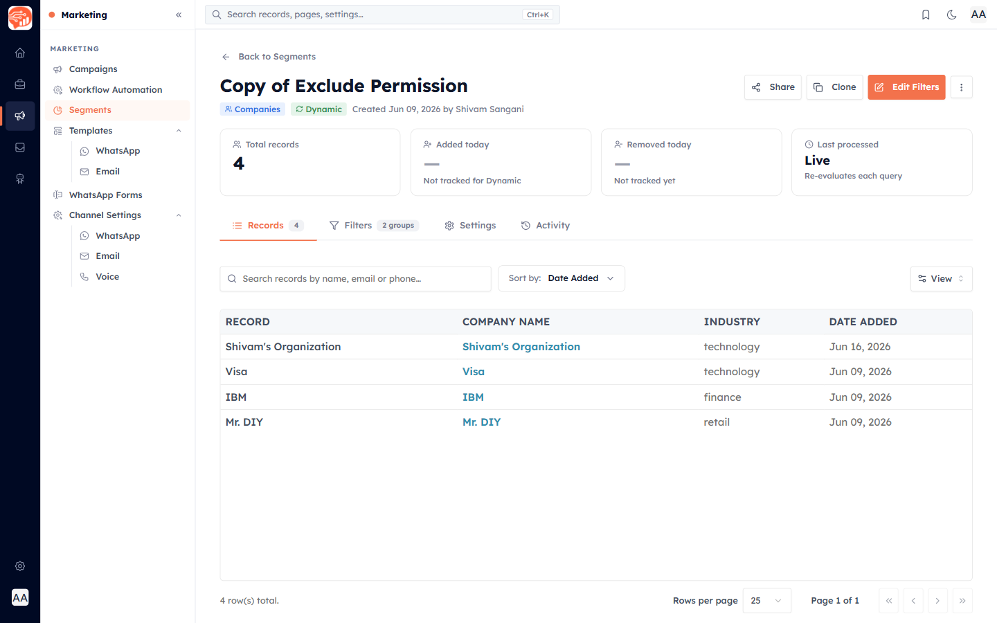Click the bookmark icon in top bar
The width and height of the screenshot is (997, 623).
tap(926, 15)
